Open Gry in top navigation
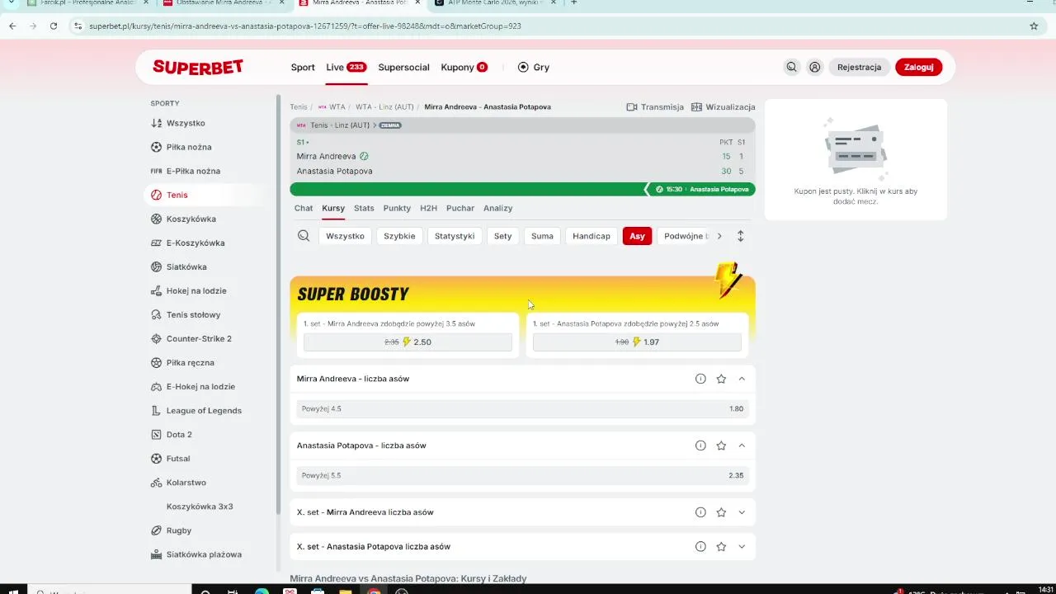This screenshot has height=594, width=1056. pos(533,68)
